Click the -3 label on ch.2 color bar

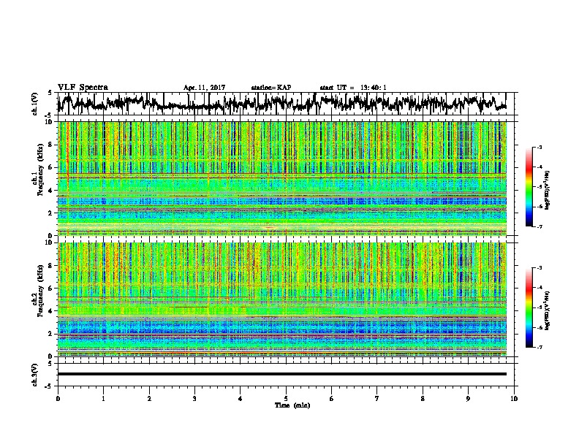(x=539, y=268)
